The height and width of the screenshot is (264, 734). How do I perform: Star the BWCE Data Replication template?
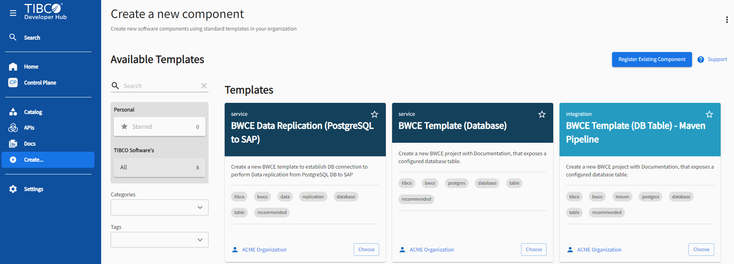tap(374, 114)
